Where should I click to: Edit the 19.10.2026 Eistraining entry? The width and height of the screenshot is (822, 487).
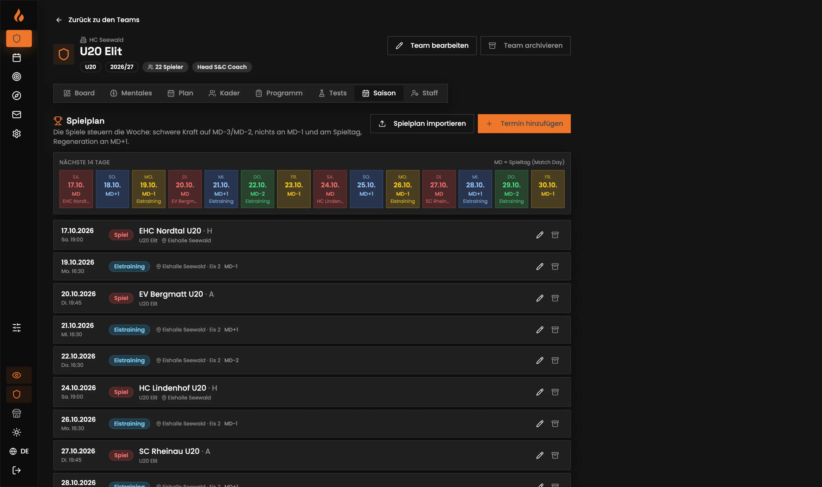pyautogui.click(x=540, y=266)
